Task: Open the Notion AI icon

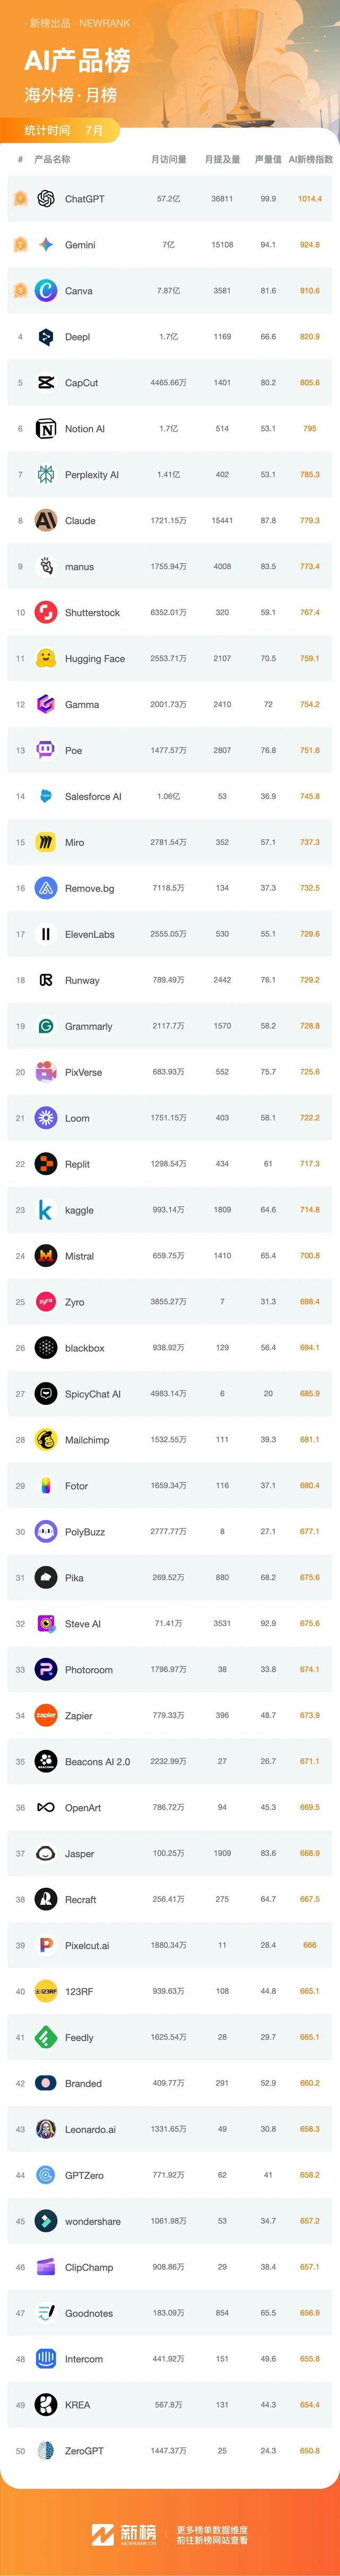Action: pyautogui.click(x=45, y=429)
